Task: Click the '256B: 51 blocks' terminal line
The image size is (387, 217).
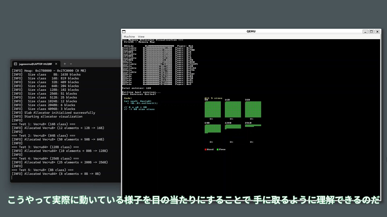Action: click(44, 94)
